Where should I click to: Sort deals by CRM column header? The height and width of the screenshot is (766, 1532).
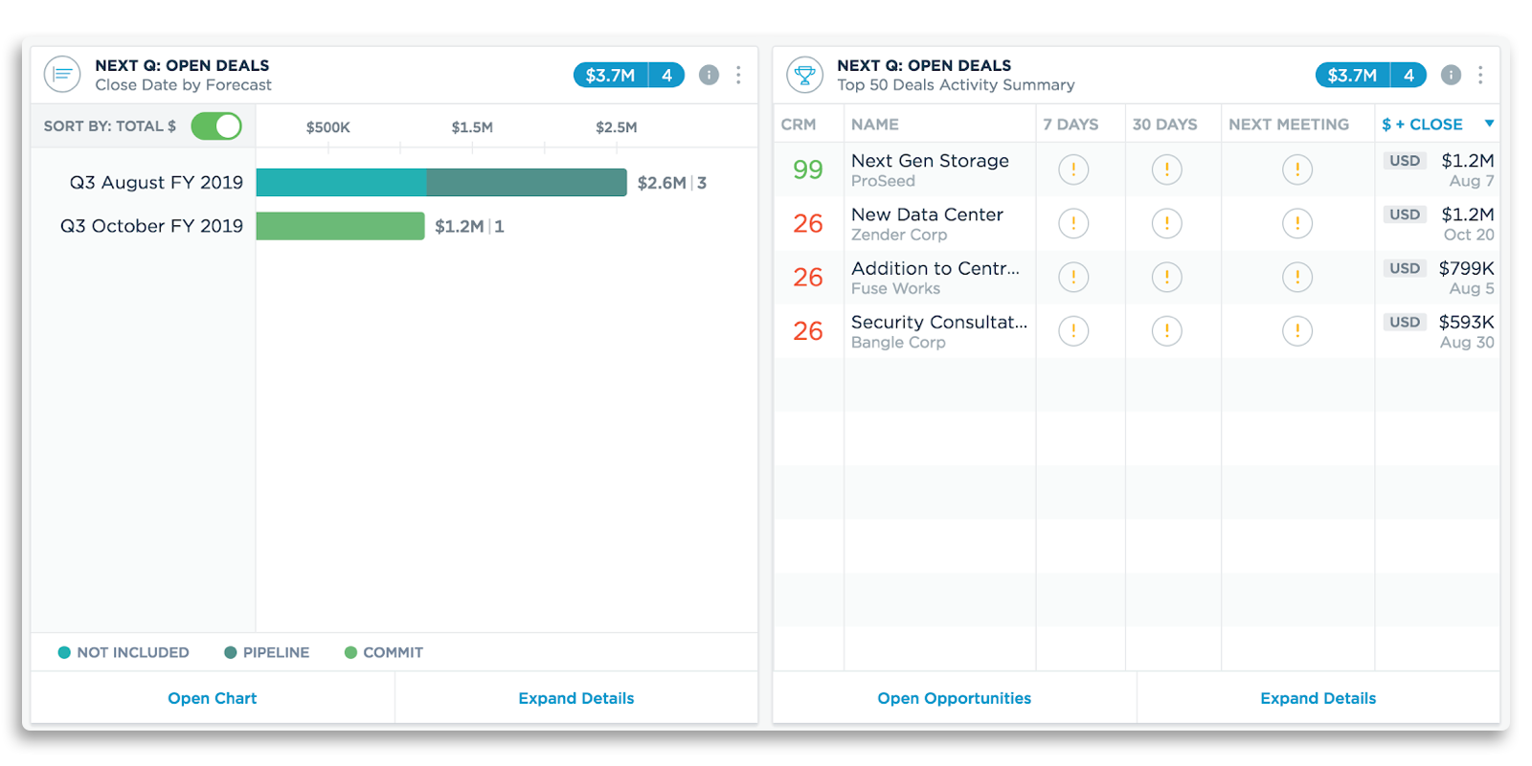tap(799, 124)
